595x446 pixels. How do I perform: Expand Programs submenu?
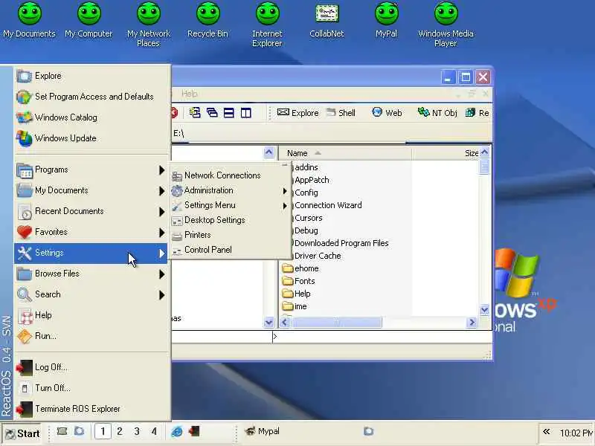pyautogui.click(x=91, y=170)
